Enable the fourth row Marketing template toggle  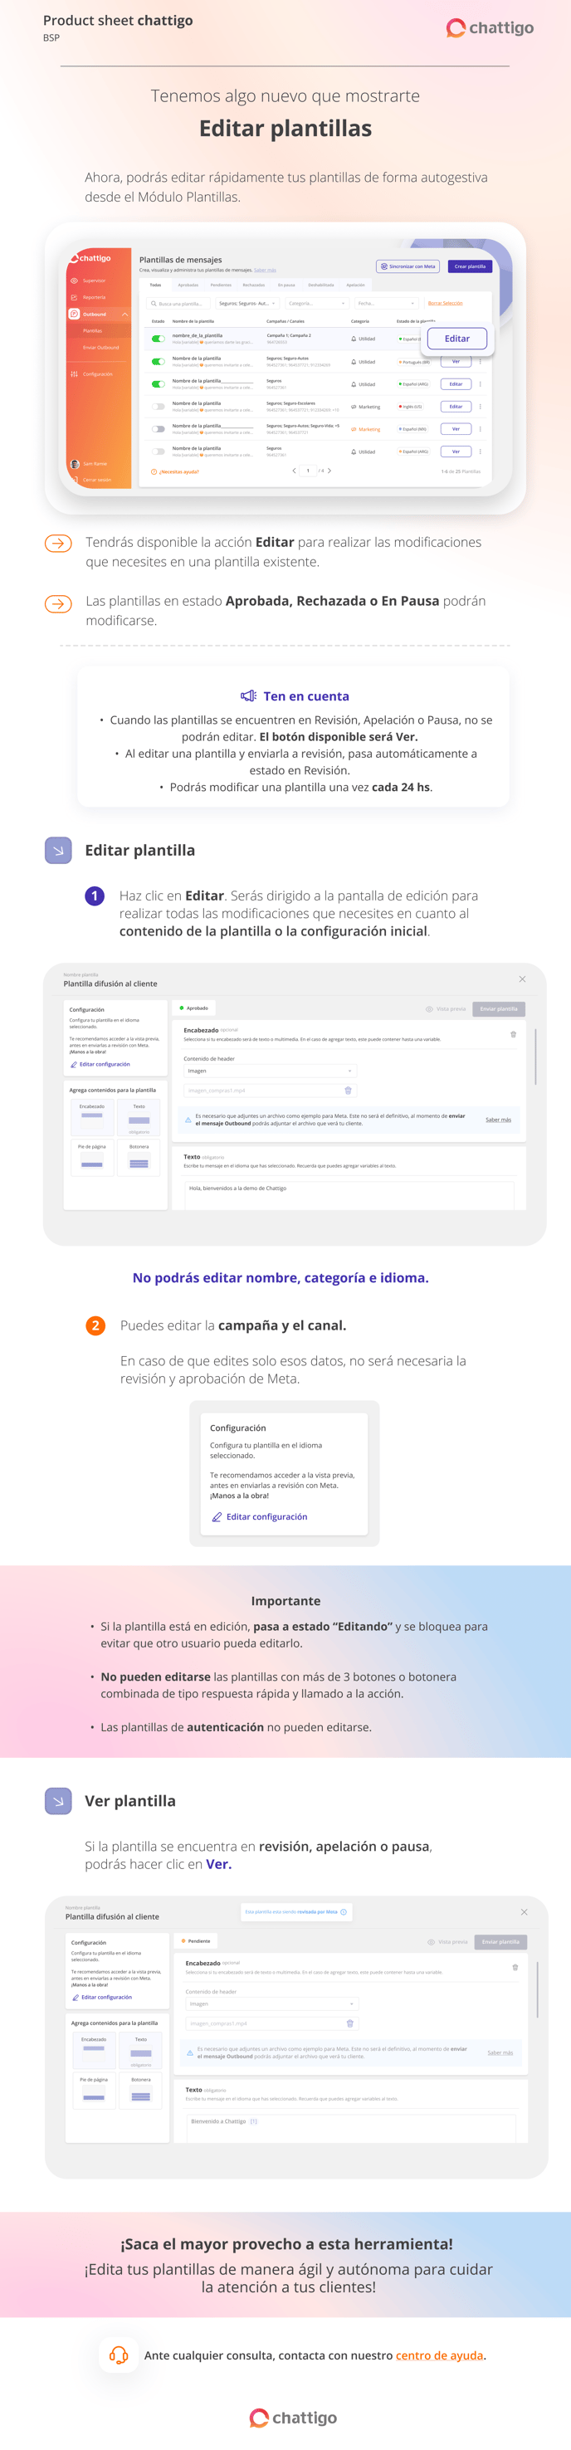[x=158, y=406]
